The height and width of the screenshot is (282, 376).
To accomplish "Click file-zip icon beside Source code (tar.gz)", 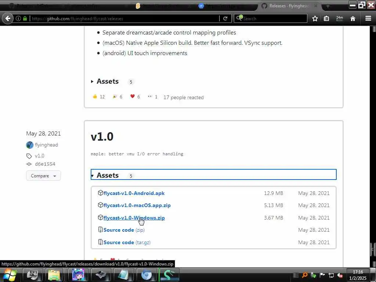I will [x=101, y=242].
